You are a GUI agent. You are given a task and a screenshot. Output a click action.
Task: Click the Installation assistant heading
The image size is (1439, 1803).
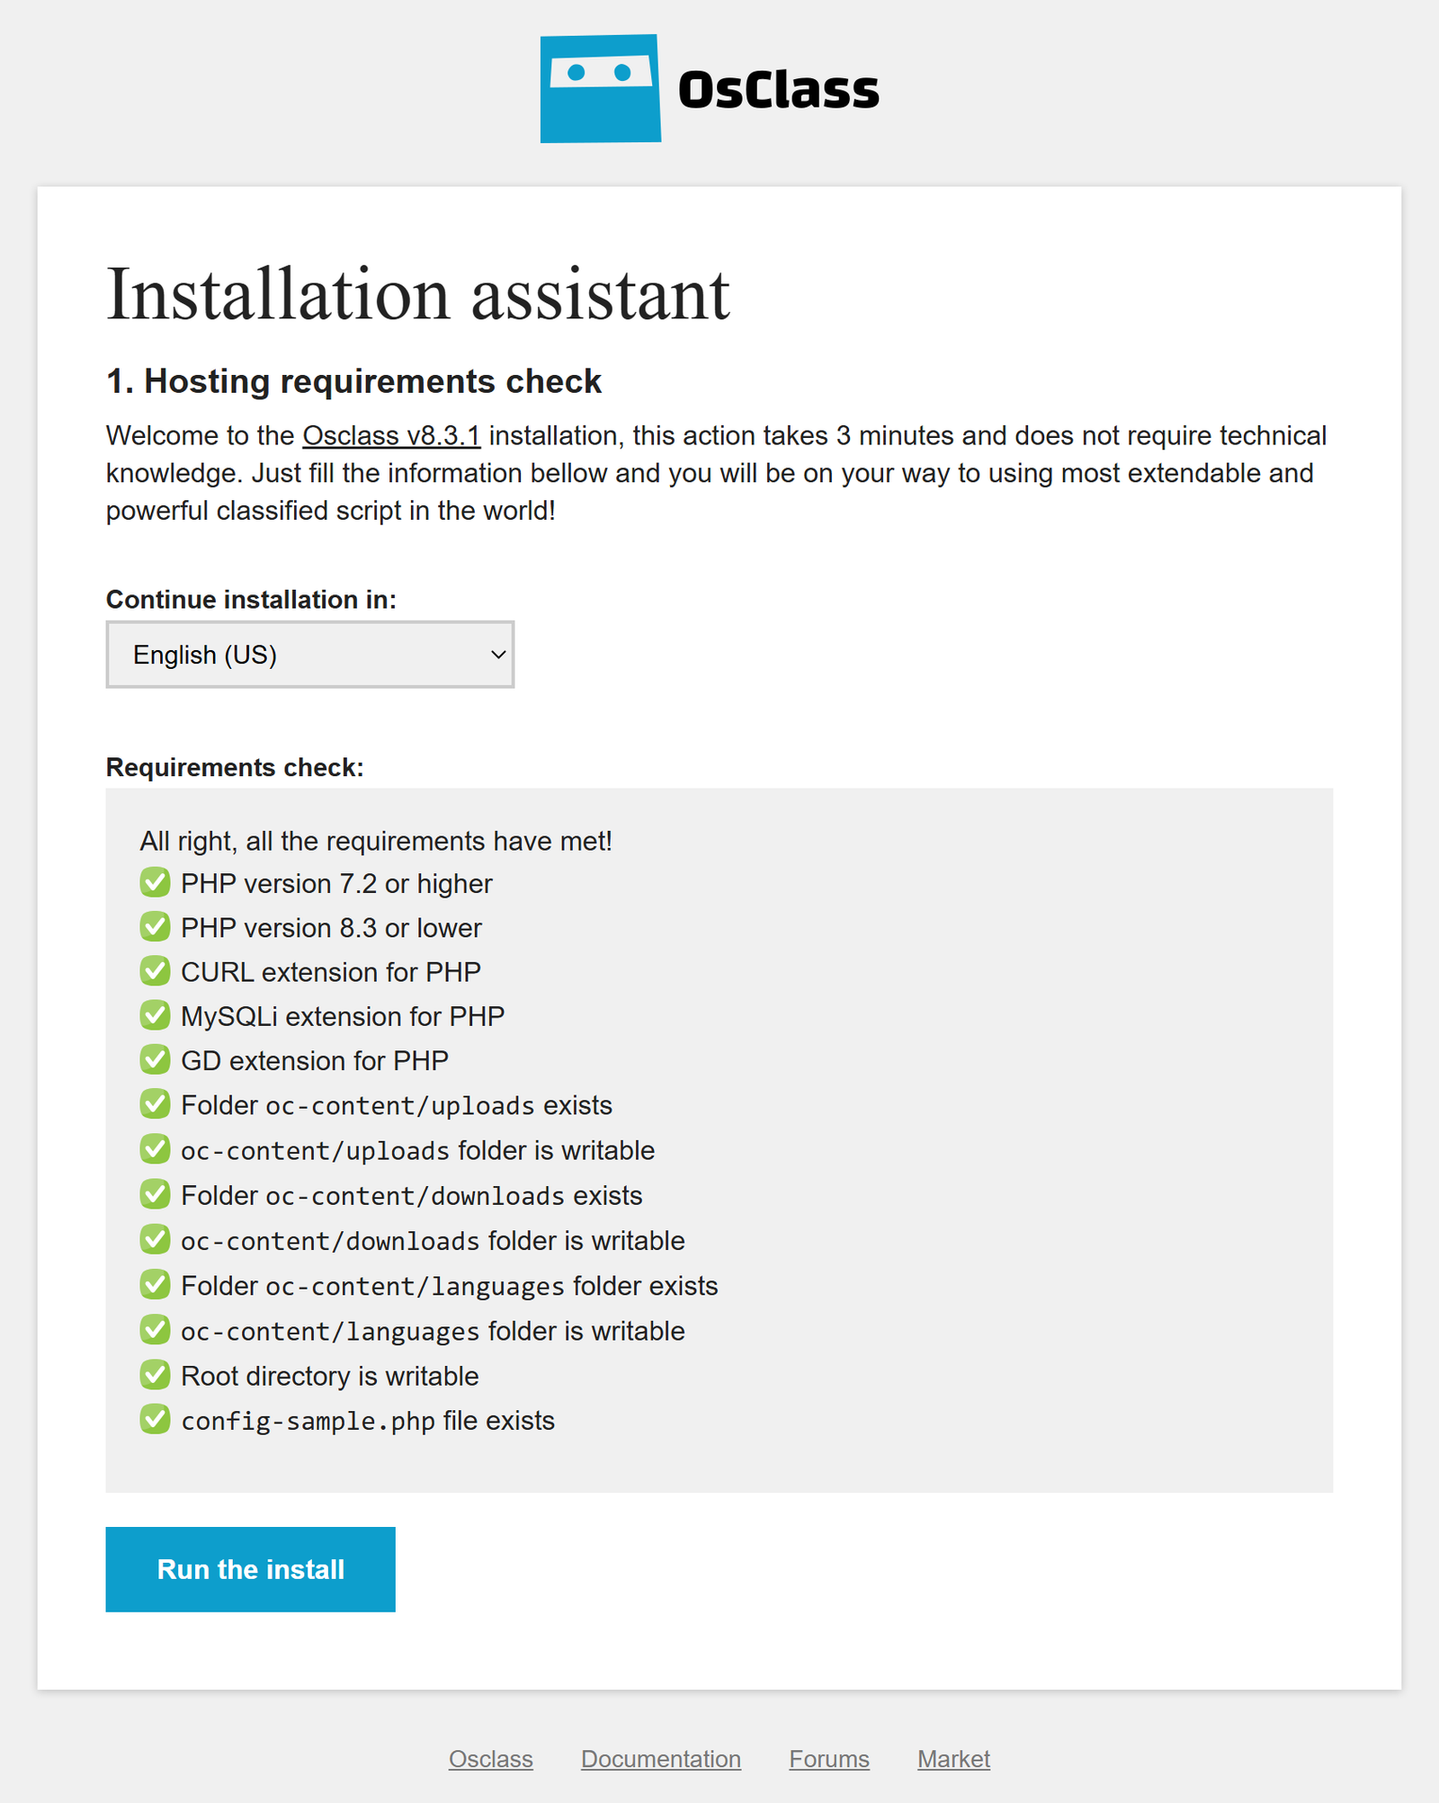(x=418, y=295)
